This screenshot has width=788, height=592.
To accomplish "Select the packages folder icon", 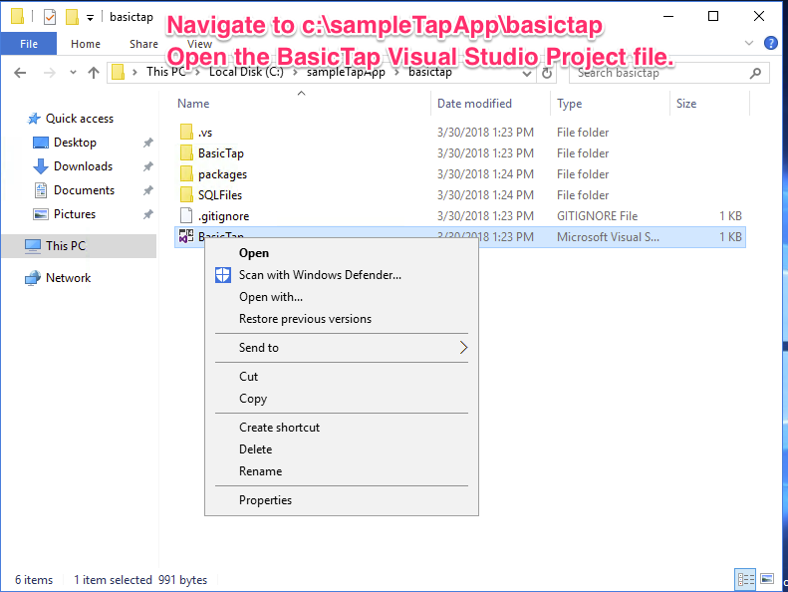I will (186, 174).
